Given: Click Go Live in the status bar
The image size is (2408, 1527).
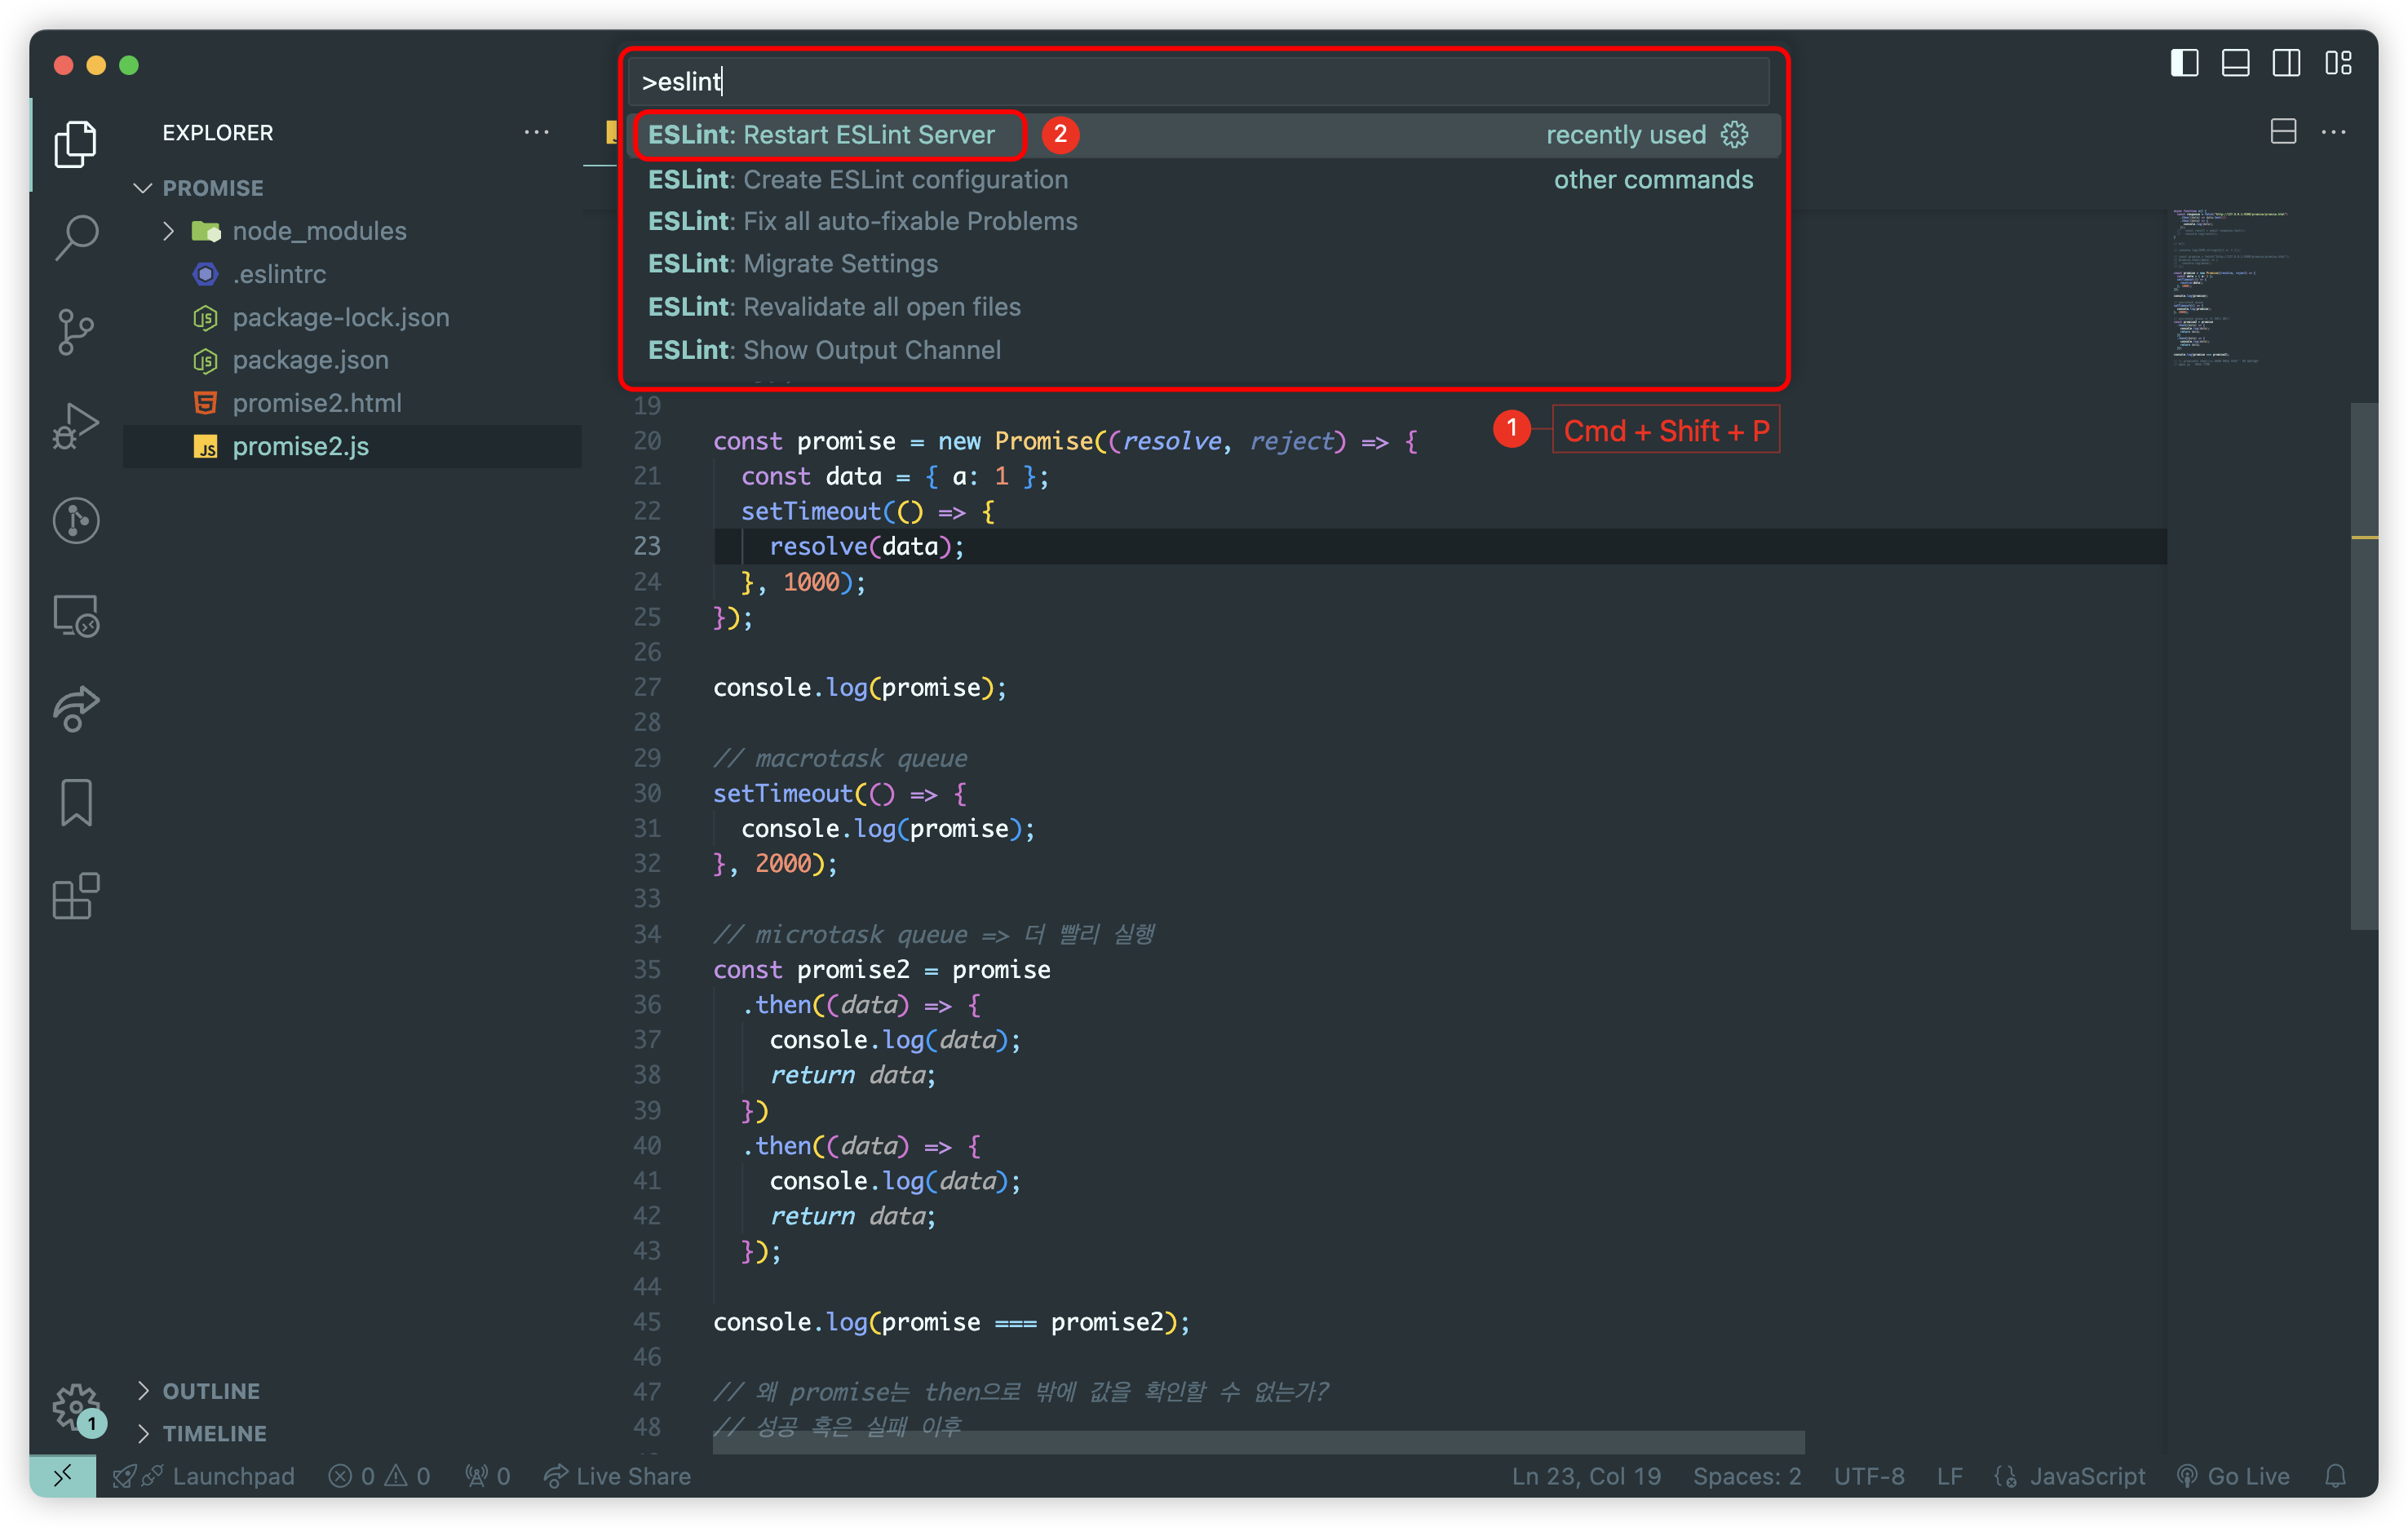Looking at the screenshot, I should pyautogui.click(x=2233, y=1476).
